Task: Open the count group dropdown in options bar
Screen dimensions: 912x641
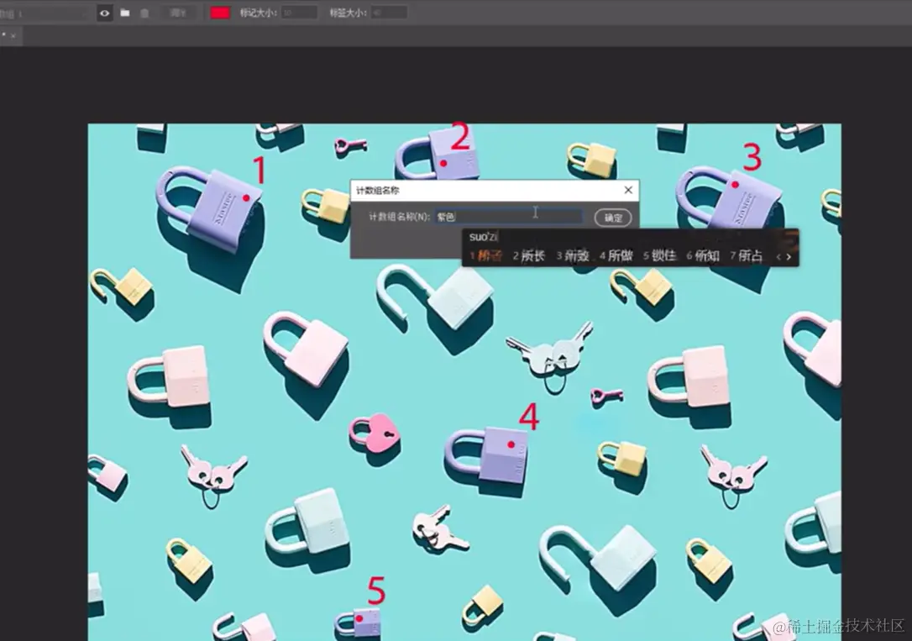Action: [44, 13]
